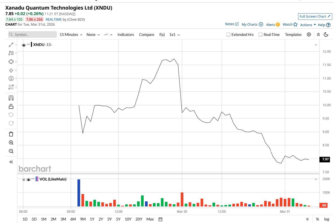Open the Compare menu
This screenshot has width=334, height=223.
click(147, 35)
